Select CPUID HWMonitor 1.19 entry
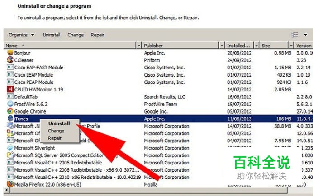Screen dimensions: 313x196 [38, 90]
